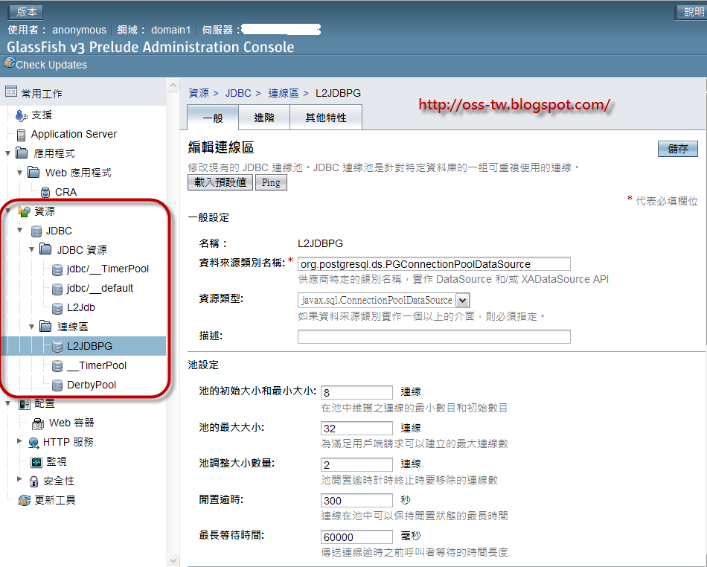
Task: Collapse the JDBC 資源 folder node
Action: click(31, 249)
